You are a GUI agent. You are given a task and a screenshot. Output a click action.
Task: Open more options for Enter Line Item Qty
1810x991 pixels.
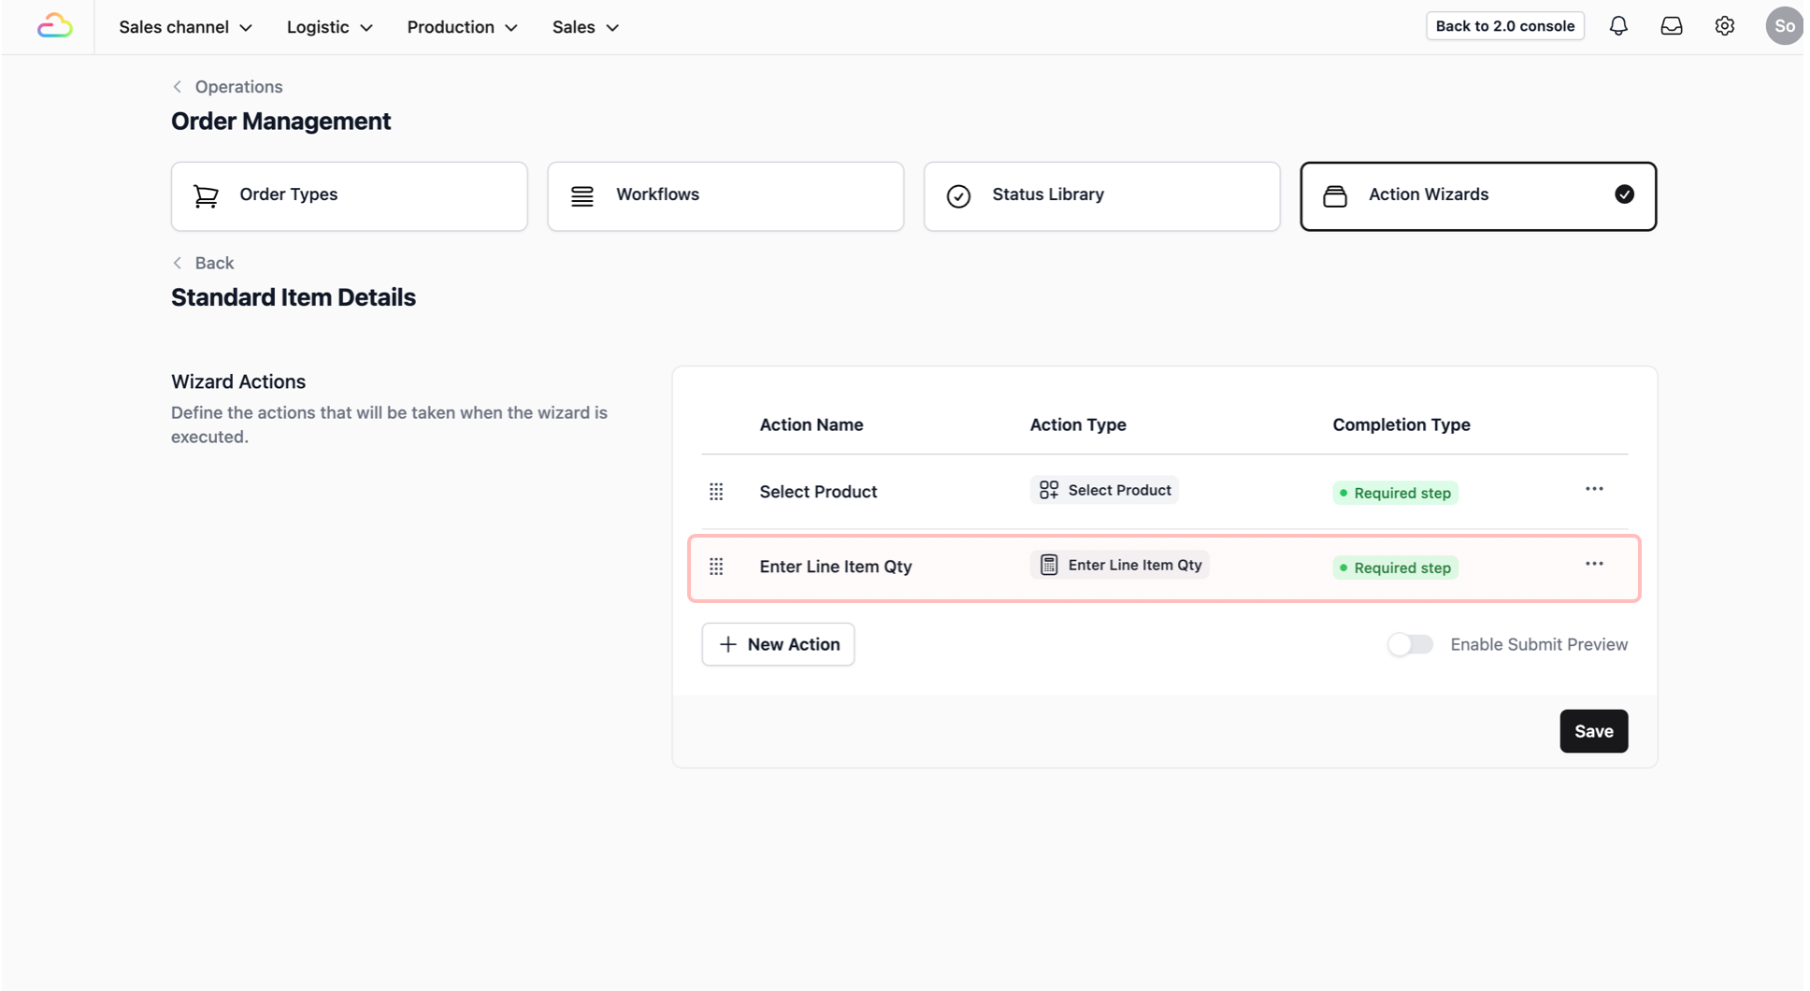1594,564
